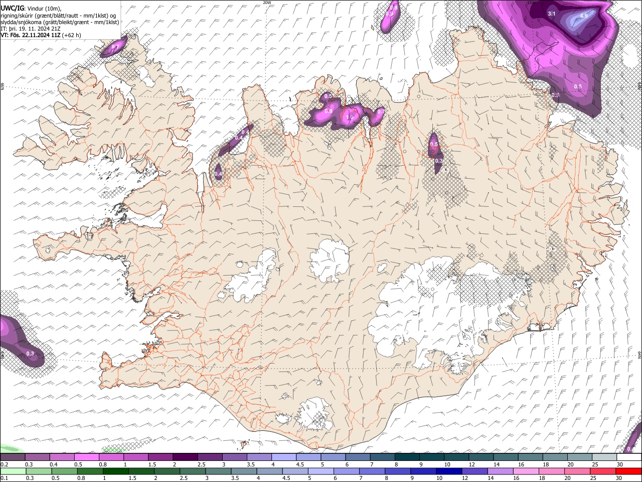Screen dimensions: 642x482
Task: Click the 20W longitude label
Action: [x=267, y=3]
